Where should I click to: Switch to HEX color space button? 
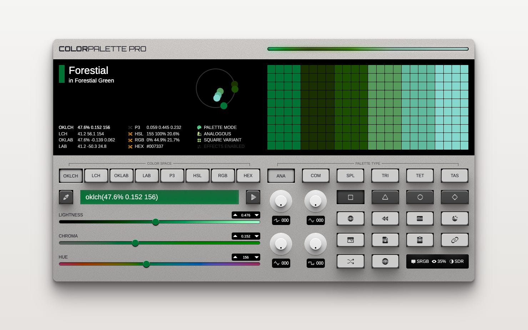[x=248, y=176]
